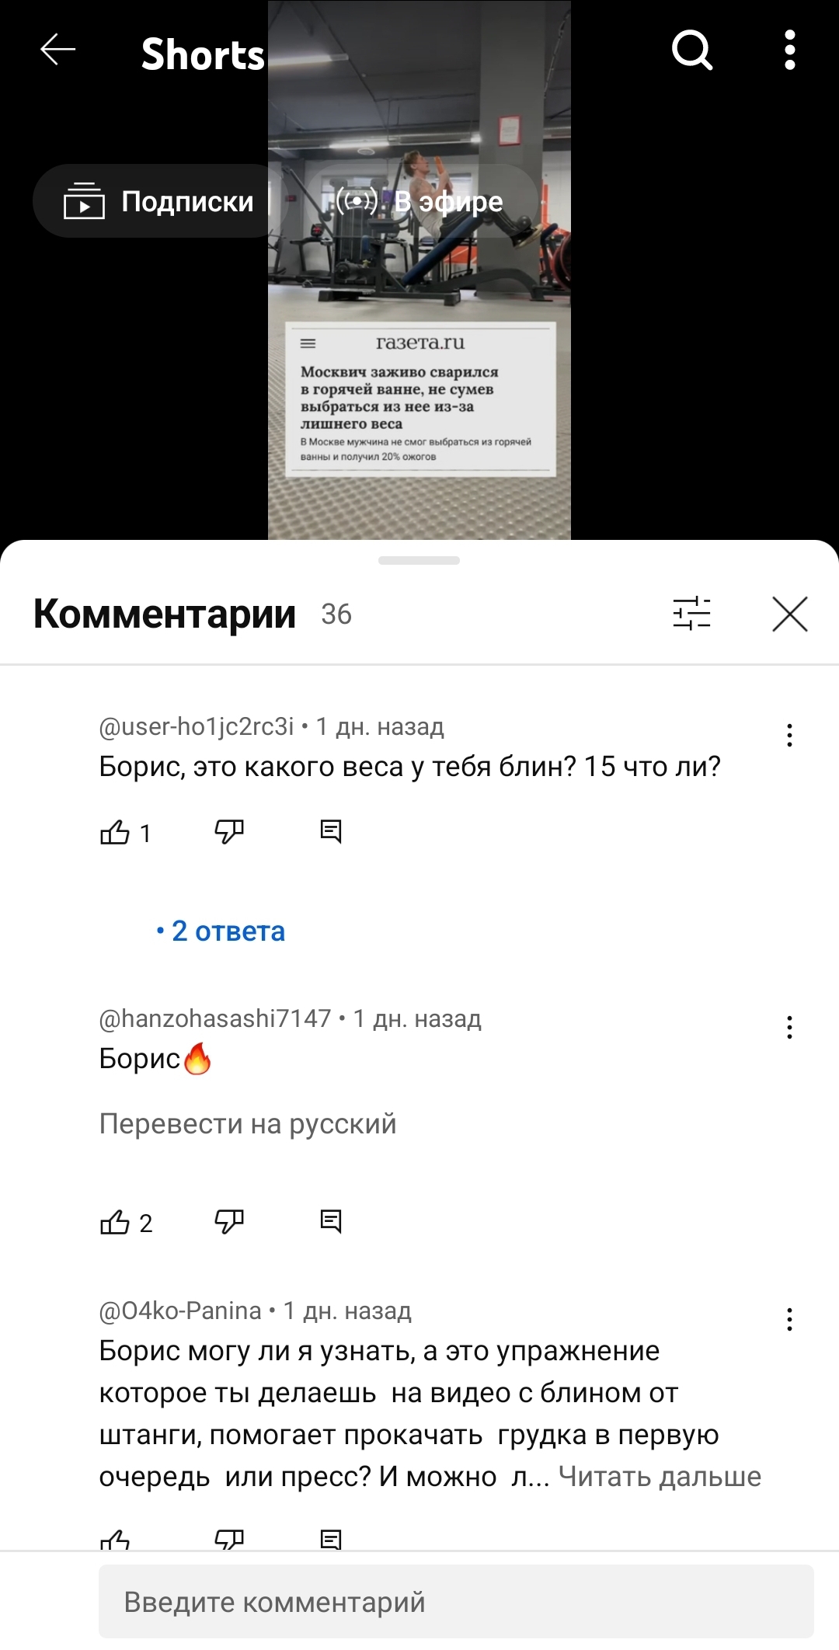Image resolution: width=839 pixels, height=1650 pixels.
Task: Open options for @hanzohasashi7147 comment
Action: [789, 1027]
